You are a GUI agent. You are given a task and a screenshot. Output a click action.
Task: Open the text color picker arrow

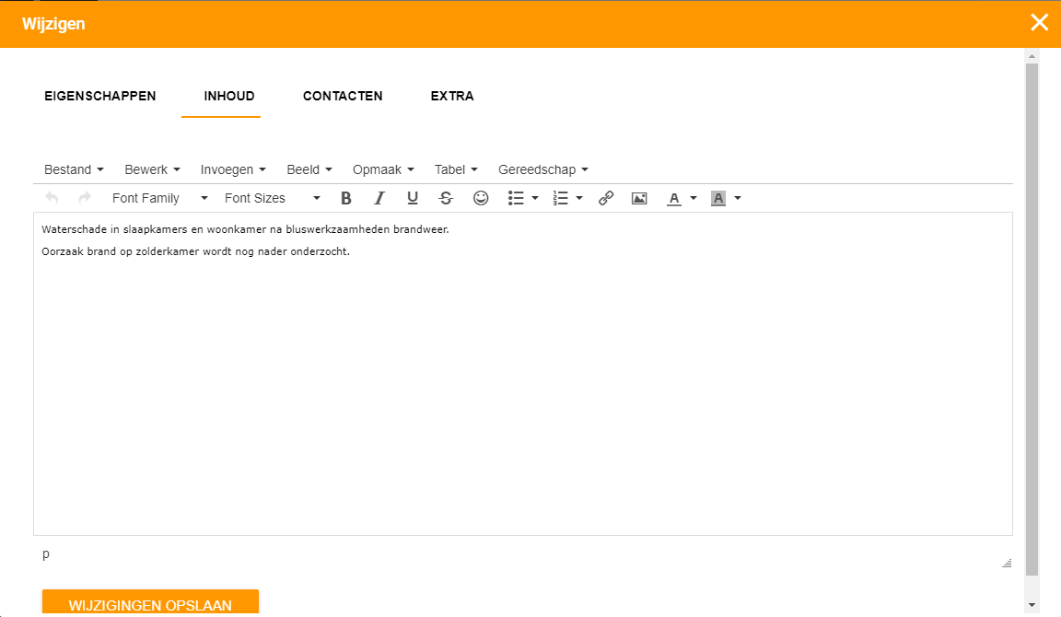(x=693, y=198)
